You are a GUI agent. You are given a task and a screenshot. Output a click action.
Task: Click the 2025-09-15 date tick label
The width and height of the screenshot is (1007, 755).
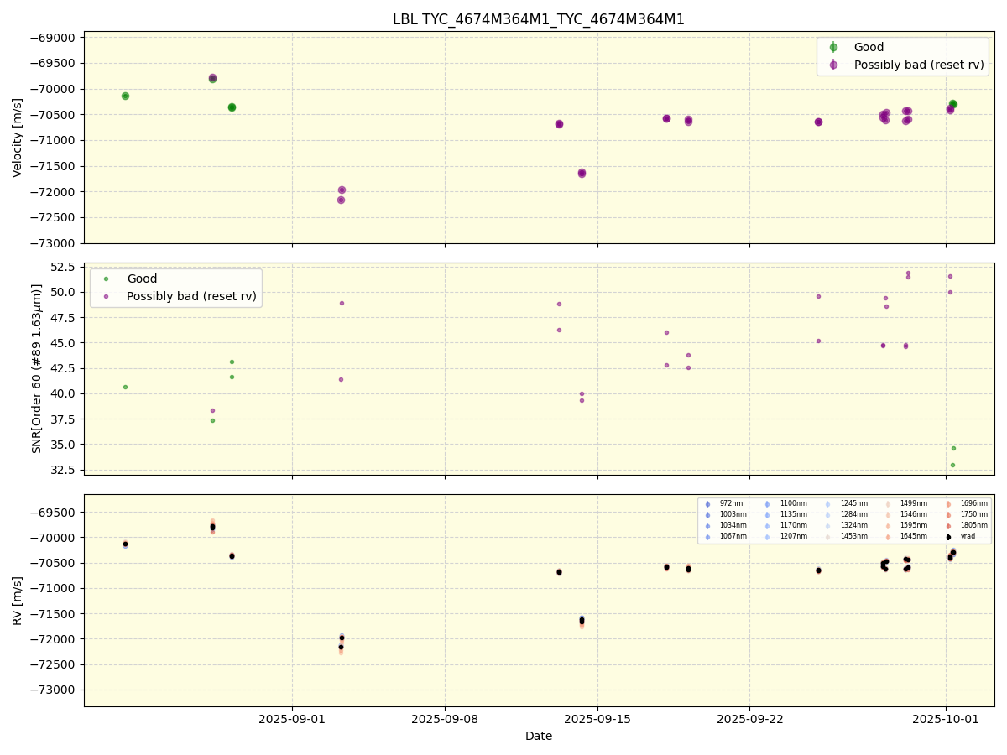pos(597,719)
